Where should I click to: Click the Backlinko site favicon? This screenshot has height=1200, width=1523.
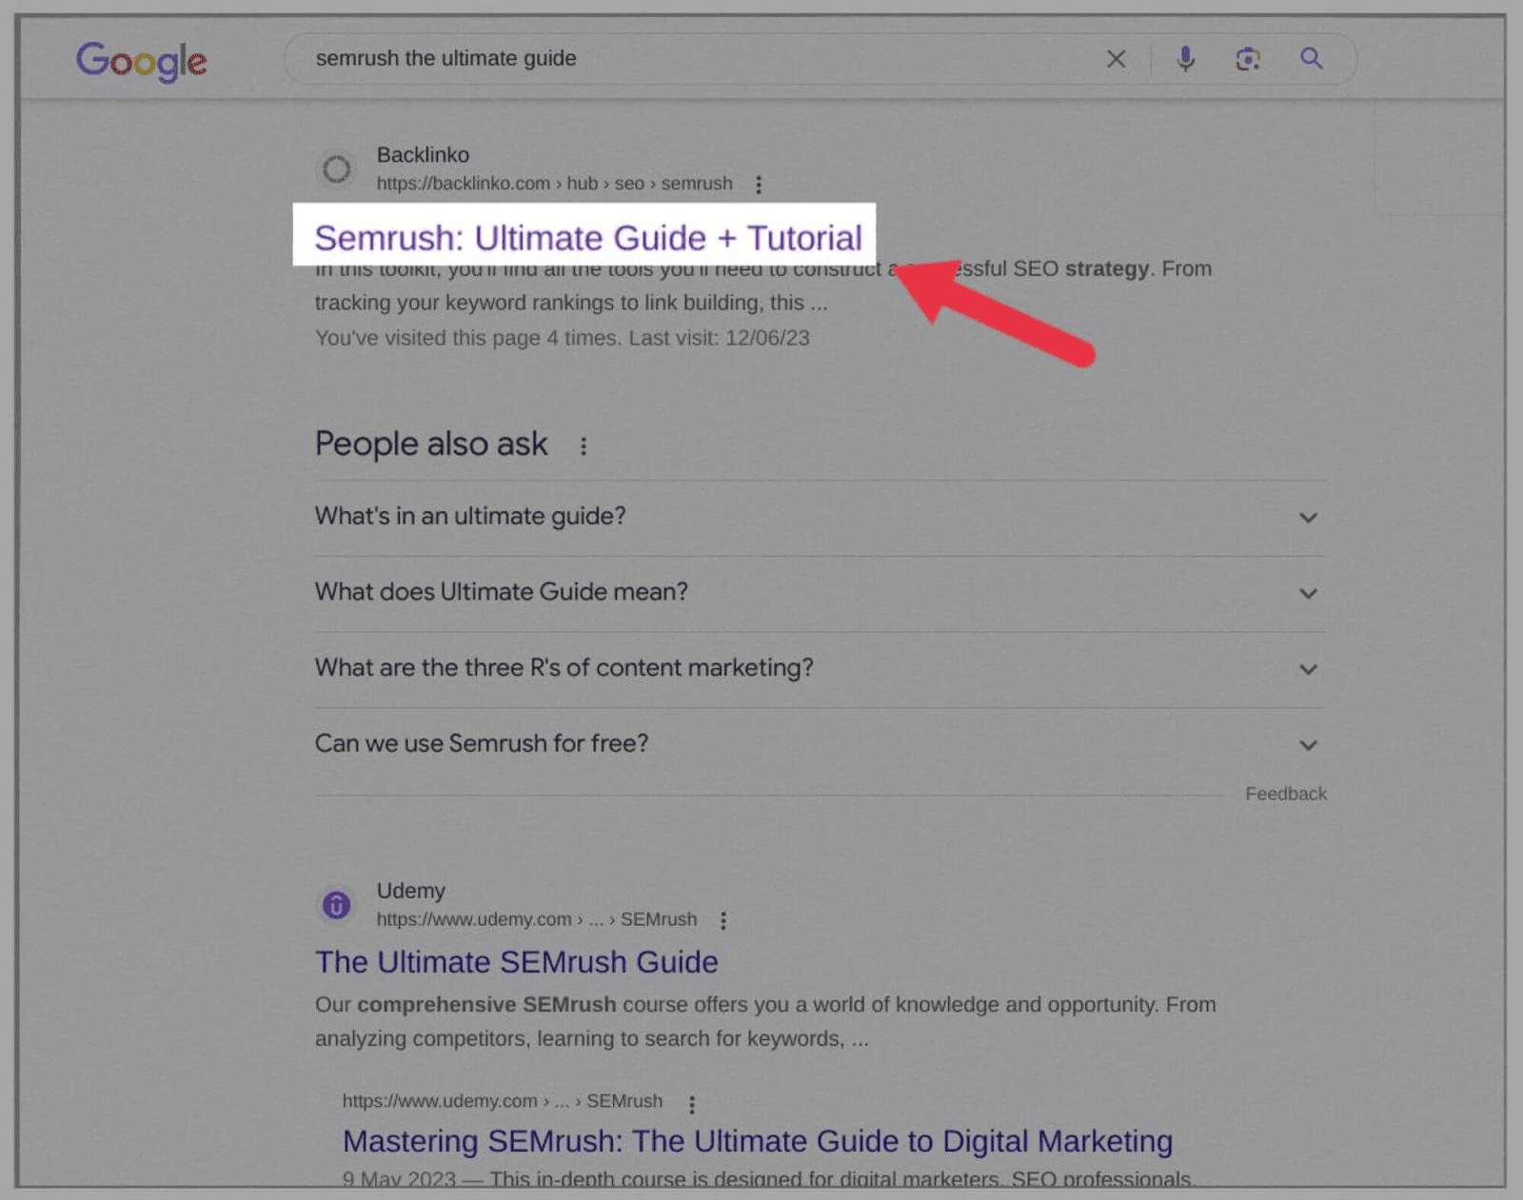336,169
